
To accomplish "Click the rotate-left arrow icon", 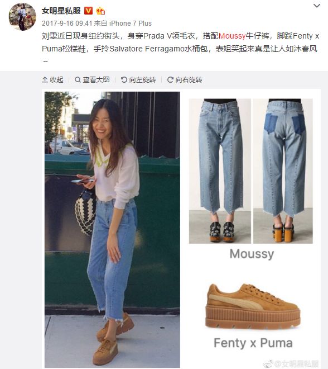I will (124, 80).
